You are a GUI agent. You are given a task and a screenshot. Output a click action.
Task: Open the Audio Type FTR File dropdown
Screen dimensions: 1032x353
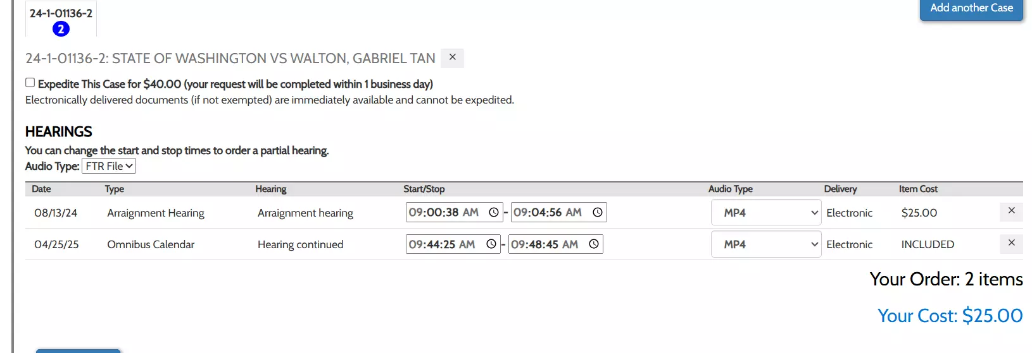coord(109,166)
